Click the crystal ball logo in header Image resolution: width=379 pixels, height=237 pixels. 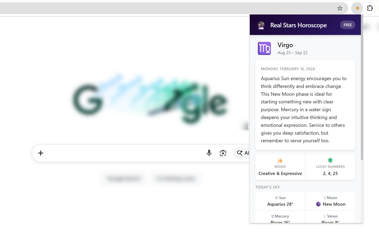pyautogui.click(x=261, y=25)
